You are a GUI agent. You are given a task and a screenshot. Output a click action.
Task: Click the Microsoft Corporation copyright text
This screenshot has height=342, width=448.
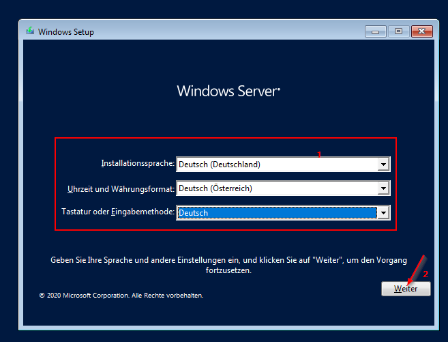click(x=121, y=296)
